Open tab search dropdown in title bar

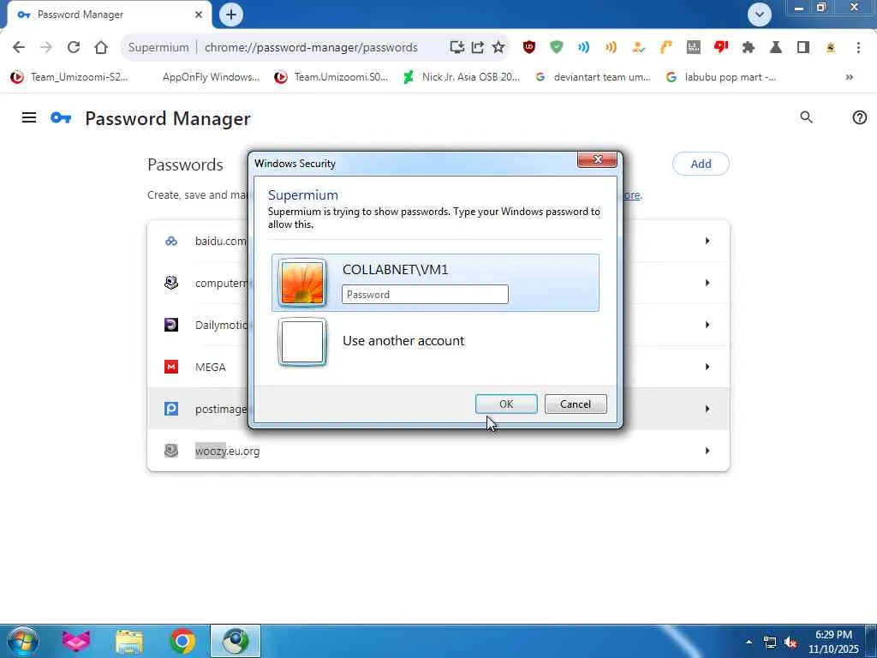pyautogui.click(x=760, y=15)
